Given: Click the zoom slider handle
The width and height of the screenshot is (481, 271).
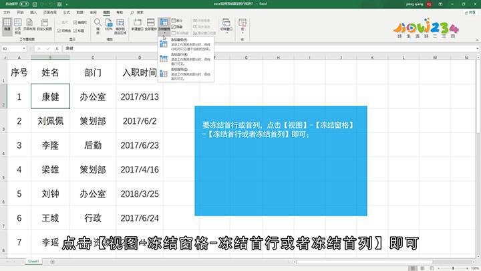Looking at the screenshot, I should point(453,268).
